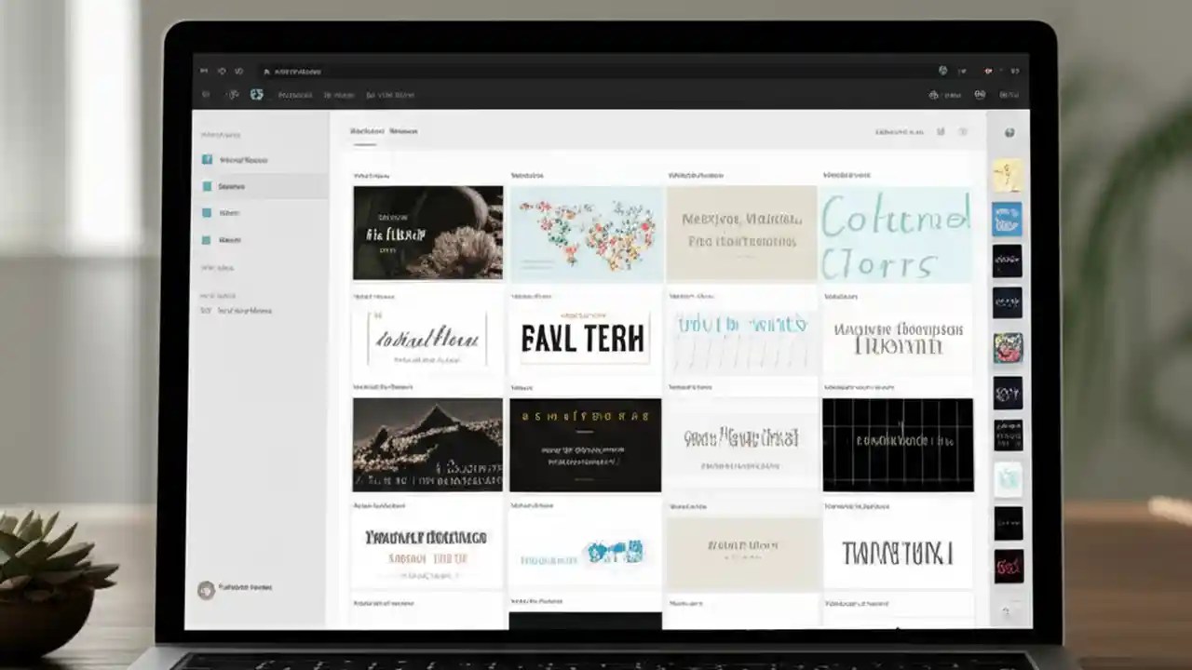Click the reload icon beside the address bar

click(x=221, y=71)
